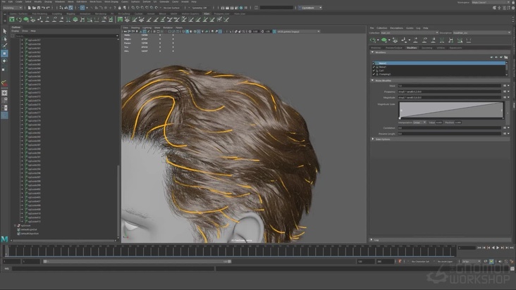Select the XGen shelf tab
Screen dimensions: 516x290
[207, 14]
